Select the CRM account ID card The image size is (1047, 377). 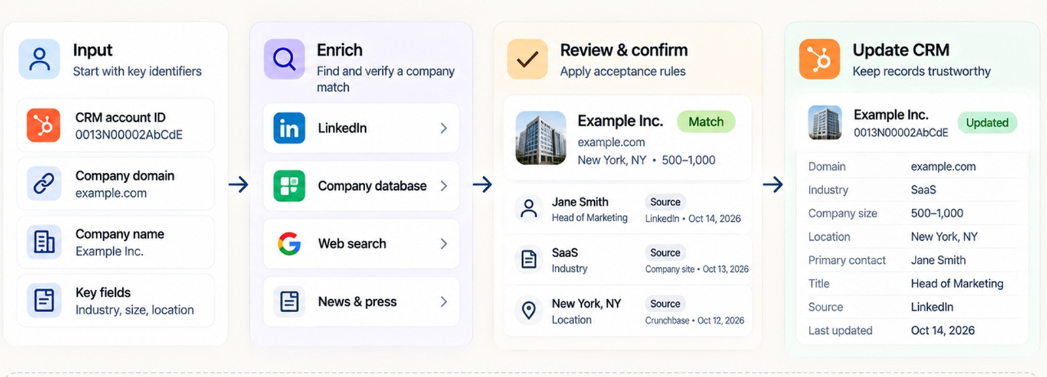click(116, 126)
